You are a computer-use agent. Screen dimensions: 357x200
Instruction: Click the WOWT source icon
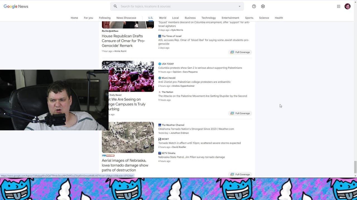[x=160, y=139]
